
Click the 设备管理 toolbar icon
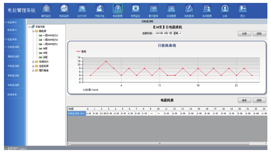point(171,9)
